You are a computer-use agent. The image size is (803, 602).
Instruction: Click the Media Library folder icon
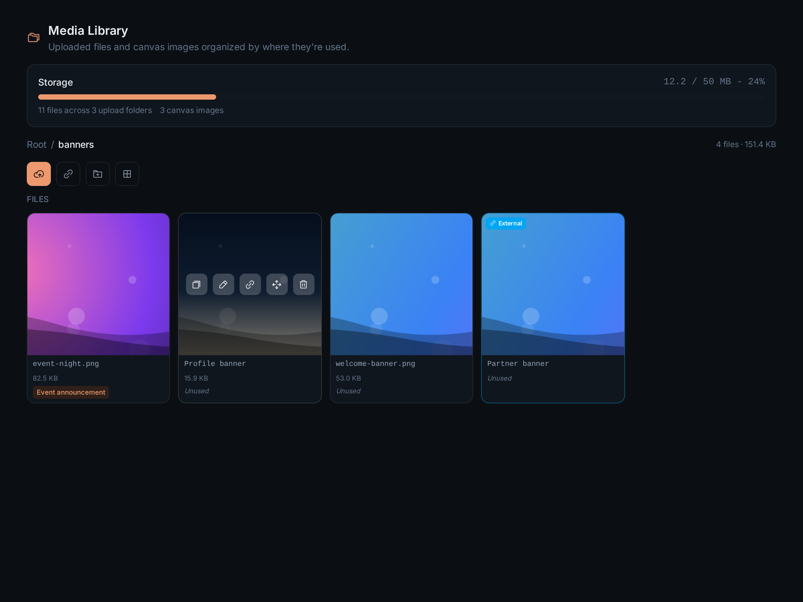point(34,37)
